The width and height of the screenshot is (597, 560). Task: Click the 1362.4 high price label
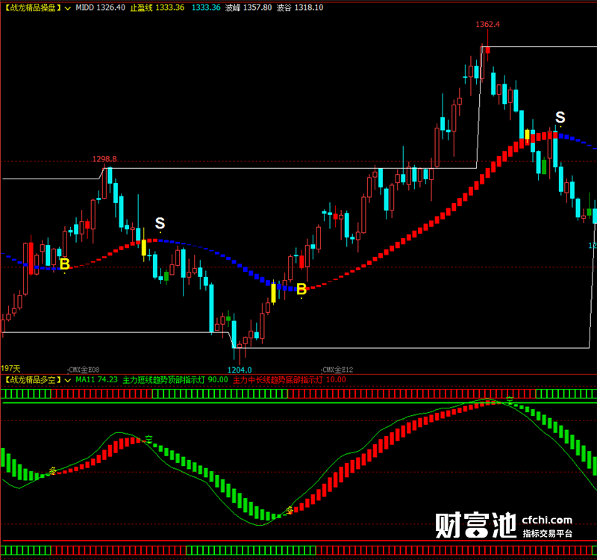pyautogui.click(x=487, y=25)
